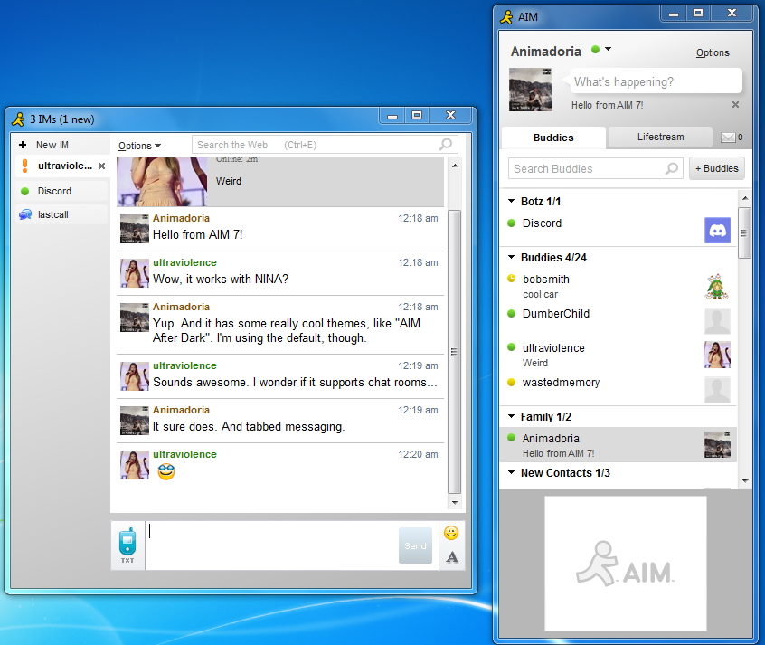This screenshot has height=645, width=765.
Task: Click bobsmith's elf buddy icon
Action: (x=716, y=287)
